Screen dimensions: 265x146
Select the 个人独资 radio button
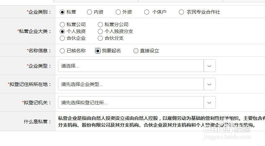(62, 31)
